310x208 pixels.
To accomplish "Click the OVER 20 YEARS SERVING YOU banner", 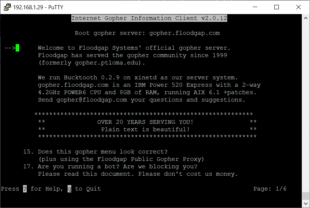I will coord(145,122).
